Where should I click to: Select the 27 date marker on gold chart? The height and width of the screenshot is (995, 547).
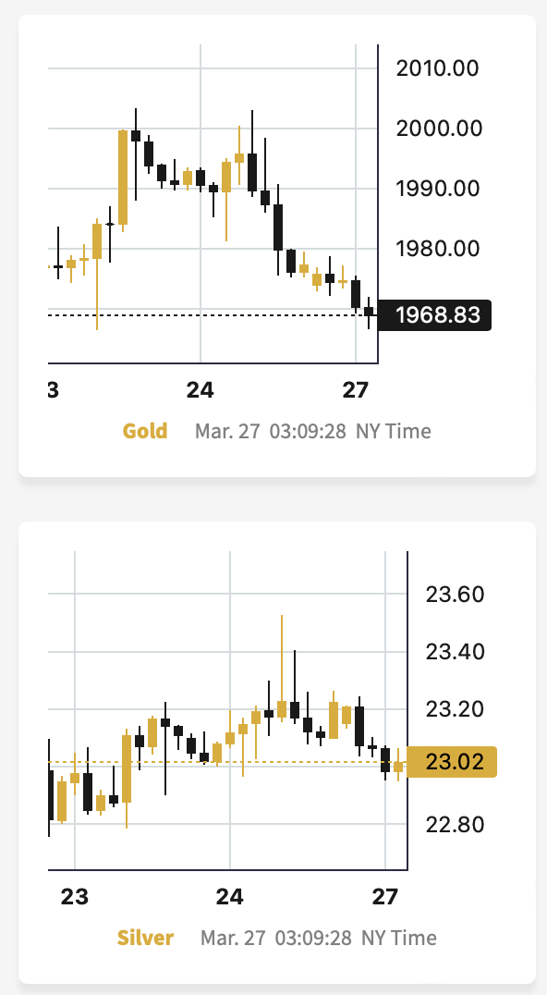tap(356, 389)
